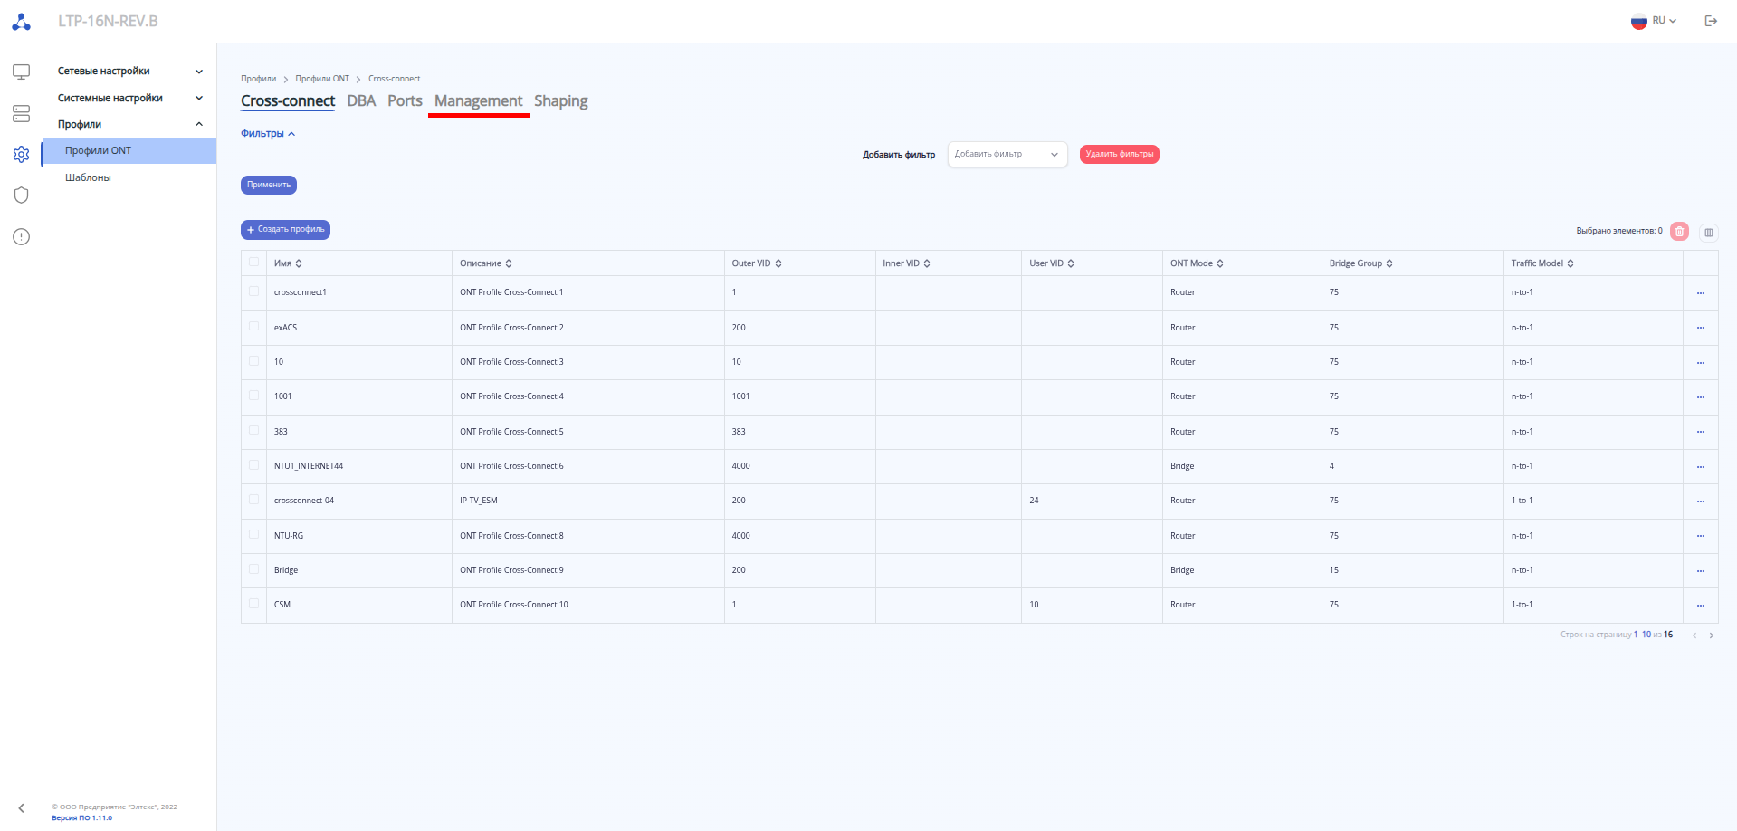Open the RU language dropdown
Viewport: 1737px width, 831px height.
click(x=1654, y=21)
